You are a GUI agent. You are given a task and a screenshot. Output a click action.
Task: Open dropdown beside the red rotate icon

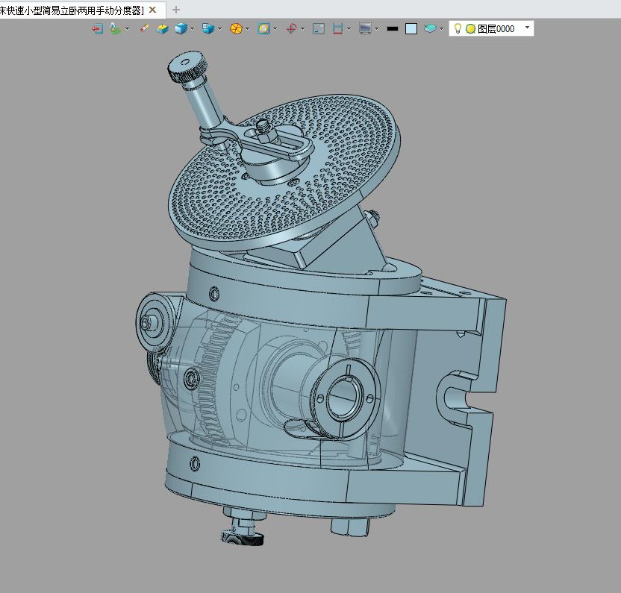[x=303, y=29]
